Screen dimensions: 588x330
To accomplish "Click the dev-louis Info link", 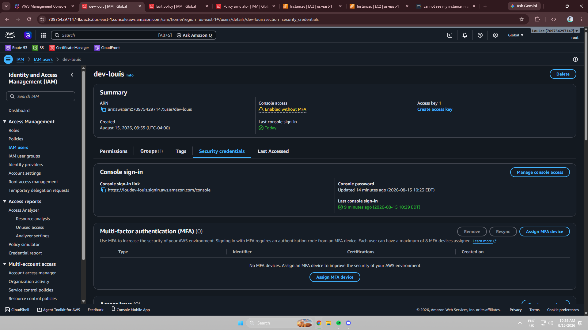I will pyautogui.click(x=130, y=75).
